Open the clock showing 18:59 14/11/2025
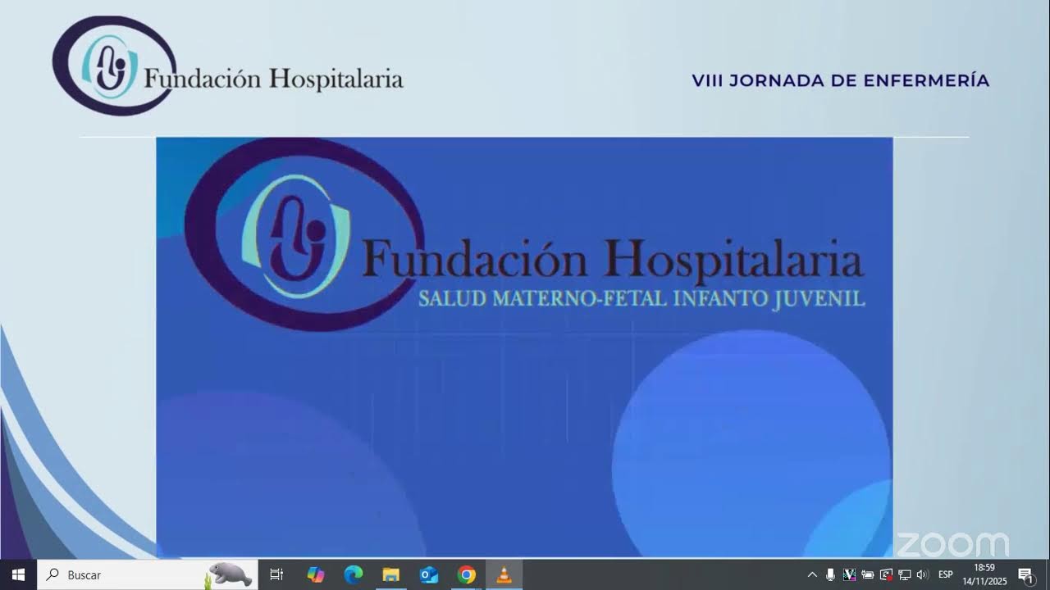Image resolution: width=1050 pixels, height=590 pixels. point(984,574)
